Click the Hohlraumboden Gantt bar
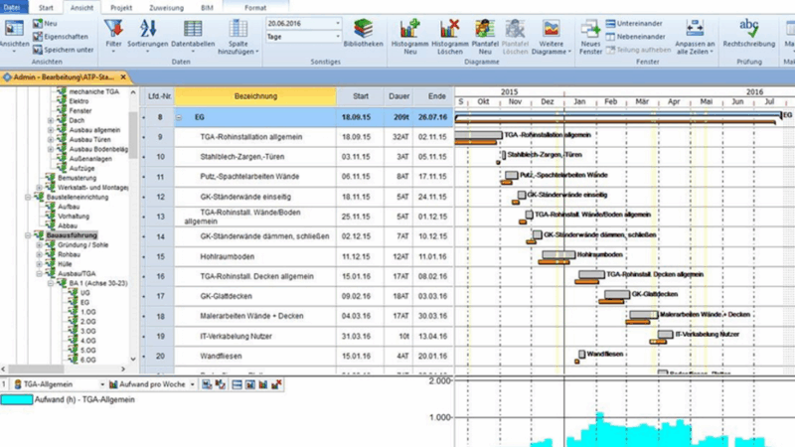The image size is (795, 447). 558,254
